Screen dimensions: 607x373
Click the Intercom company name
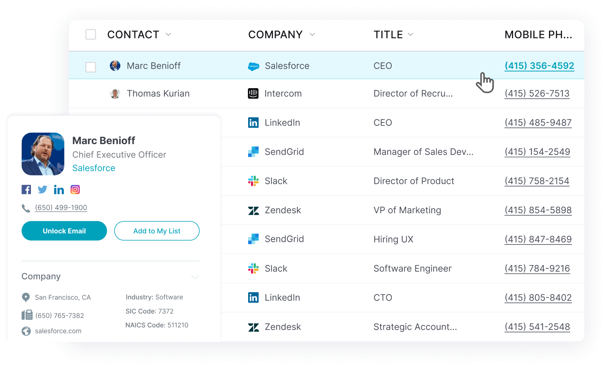283,93
